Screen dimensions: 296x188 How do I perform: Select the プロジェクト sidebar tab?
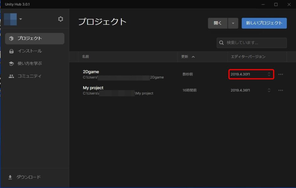tap(35, 39)
